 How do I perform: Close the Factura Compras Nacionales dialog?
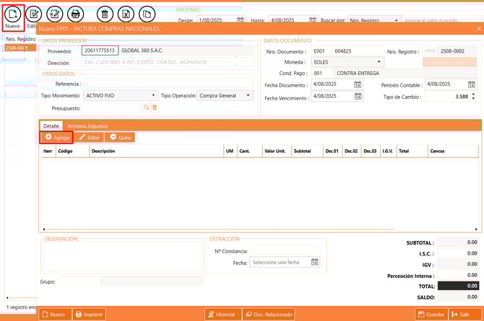[479, 29]
